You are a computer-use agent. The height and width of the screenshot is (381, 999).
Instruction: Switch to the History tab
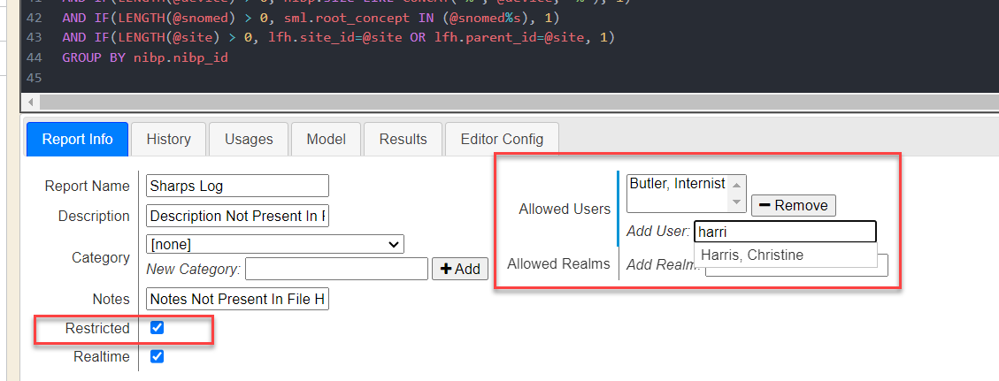(168, 139)
